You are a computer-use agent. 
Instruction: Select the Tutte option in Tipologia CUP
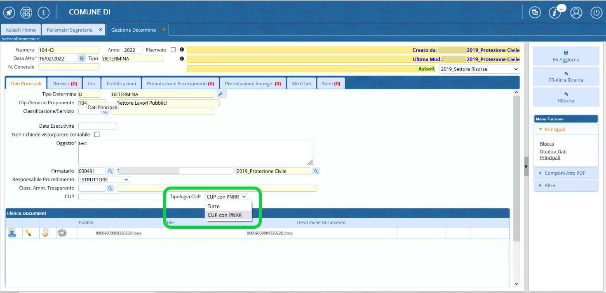214,206
